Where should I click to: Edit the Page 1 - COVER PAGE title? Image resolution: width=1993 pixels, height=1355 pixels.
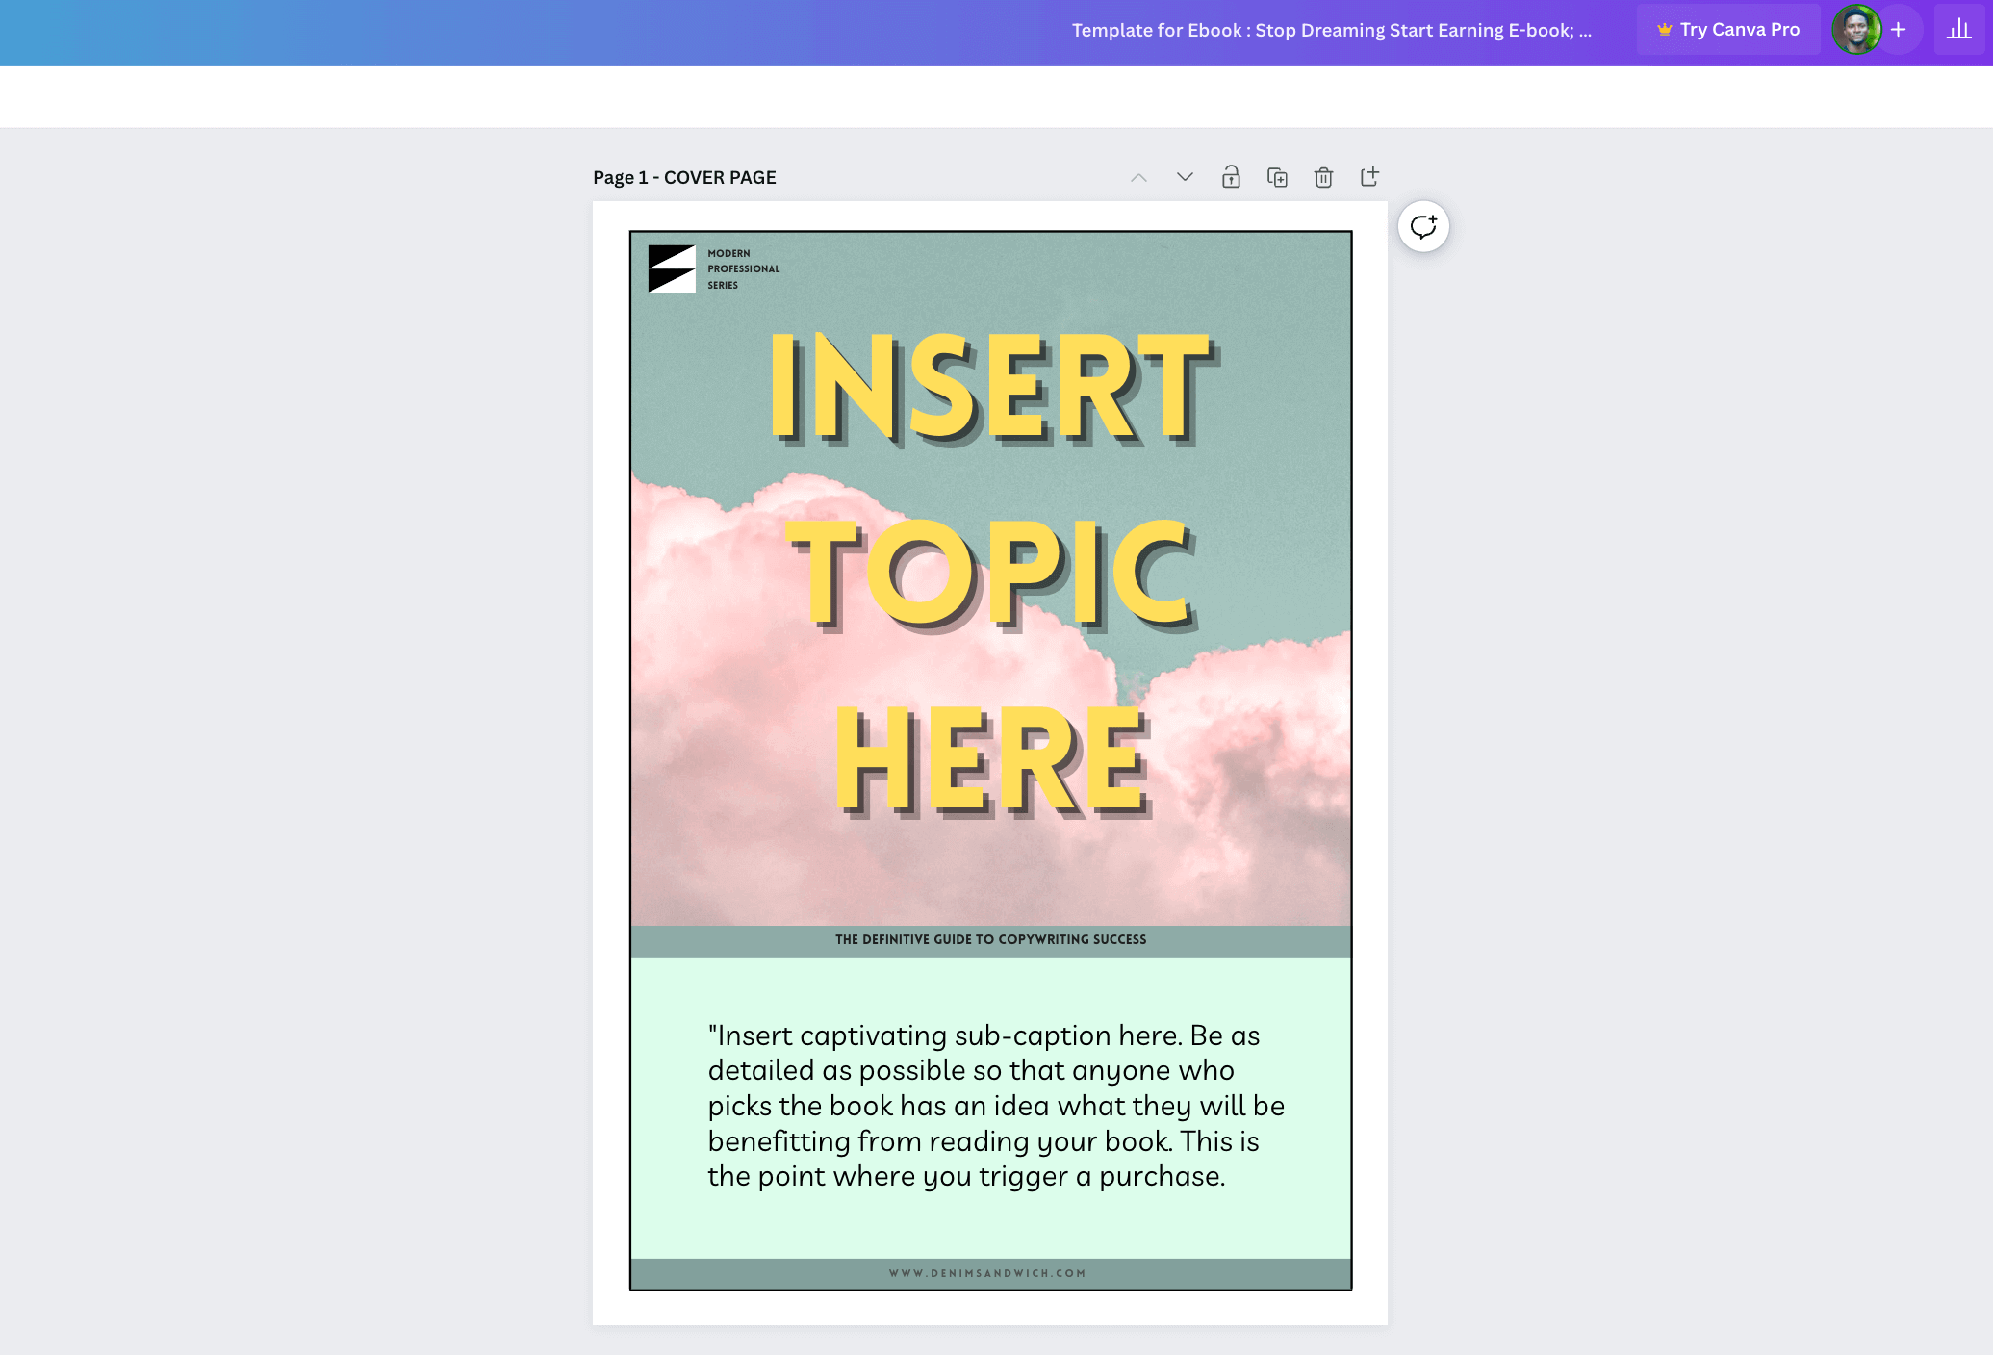point(684,178)
